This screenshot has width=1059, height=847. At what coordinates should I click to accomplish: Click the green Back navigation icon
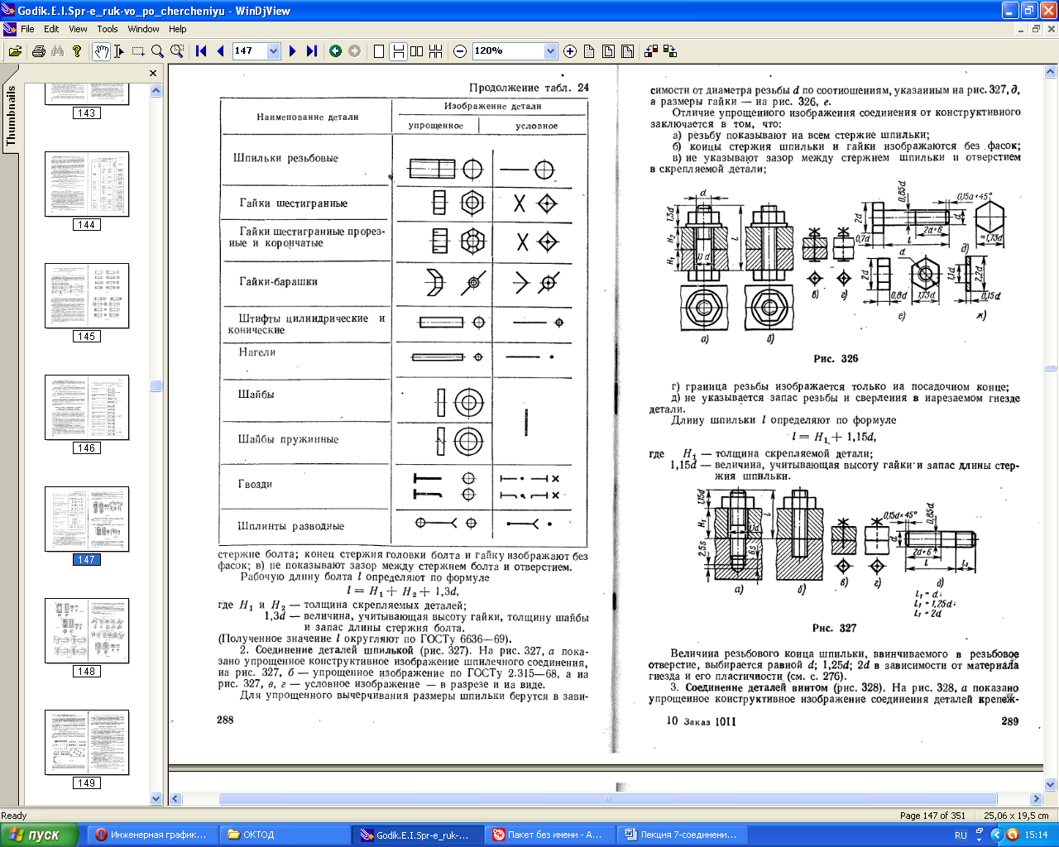(x=335, y=51)
